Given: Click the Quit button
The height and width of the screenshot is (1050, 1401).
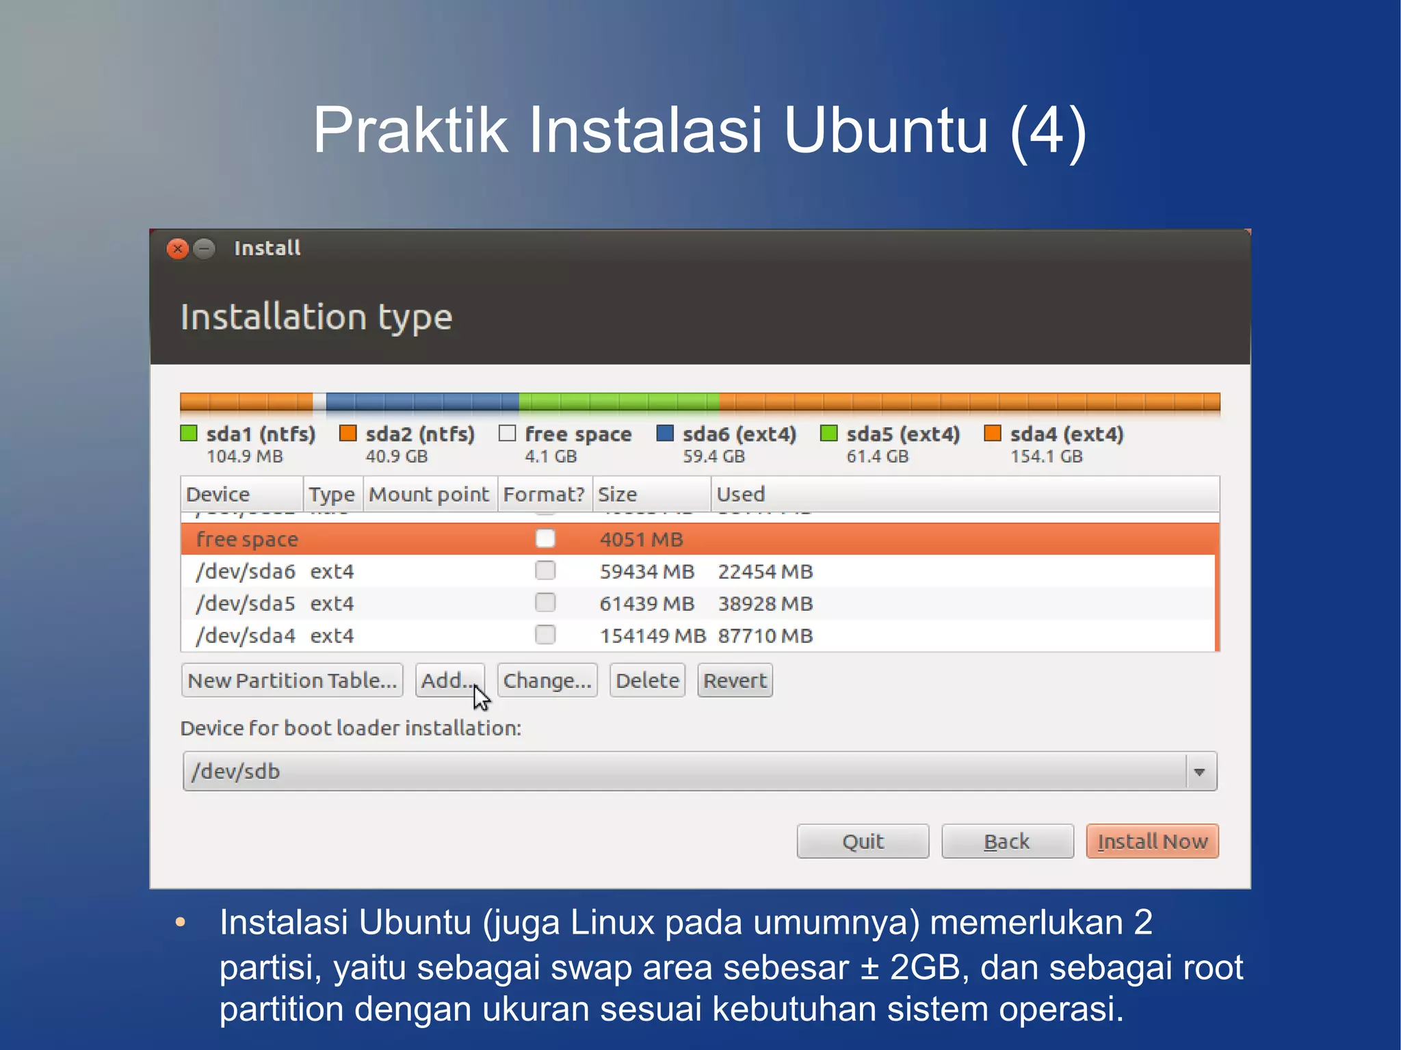Looking at the screenshot, I should (863, 841).
